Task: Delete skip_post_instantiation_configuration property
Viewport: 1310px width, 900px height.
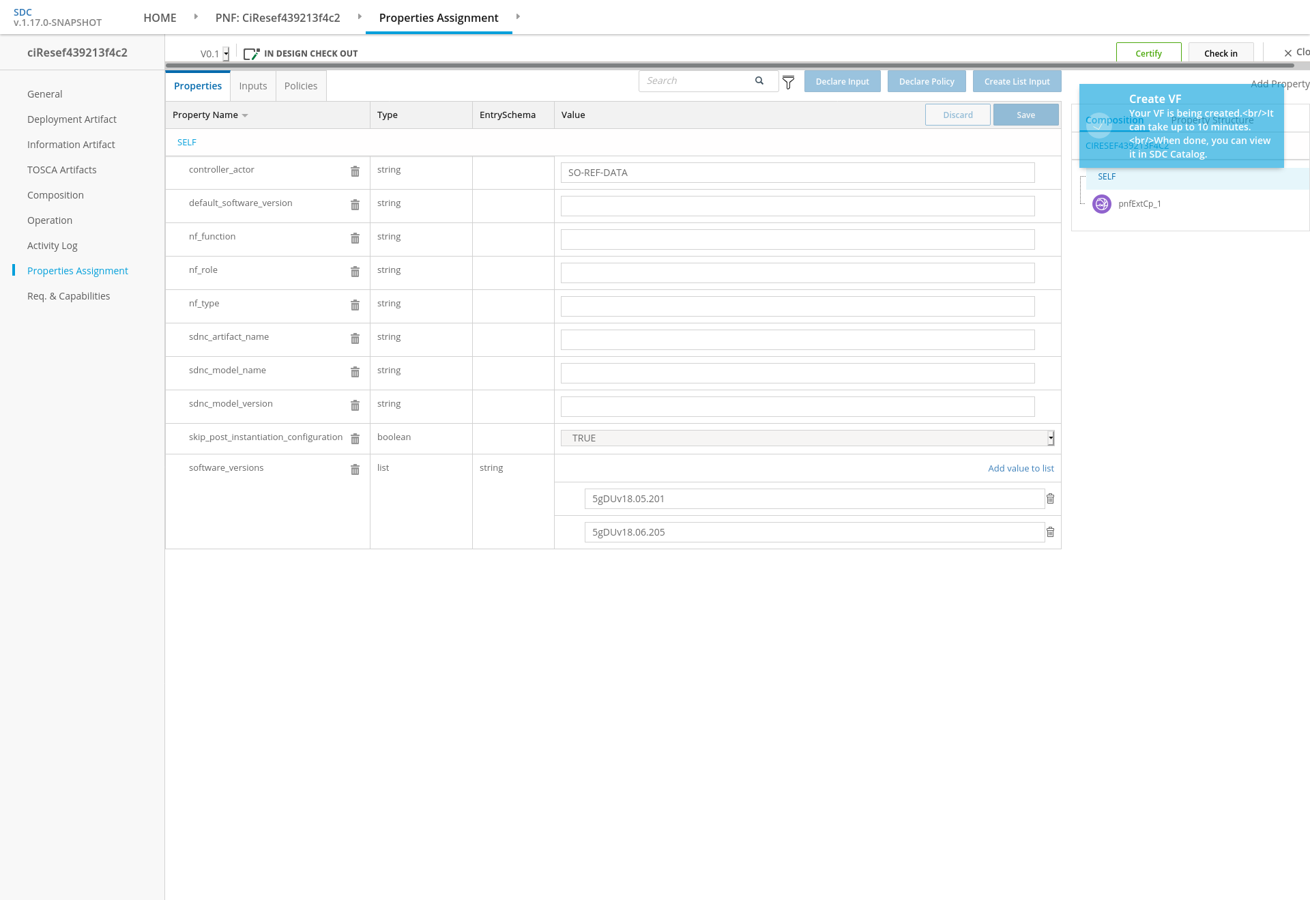Action: pyautogui.click(x=355, y=439)
